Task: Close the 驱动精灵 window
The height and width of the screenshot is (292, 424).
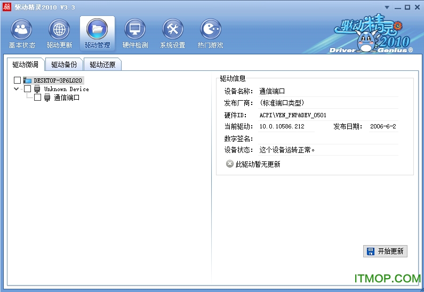Action: point(417,7)
